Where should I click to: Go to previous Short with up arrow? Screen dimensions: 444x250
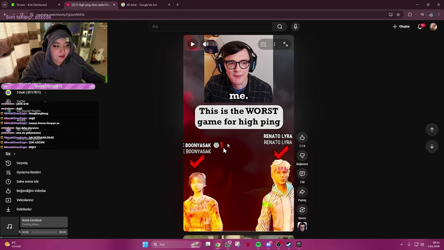click(x=432, y=130)
